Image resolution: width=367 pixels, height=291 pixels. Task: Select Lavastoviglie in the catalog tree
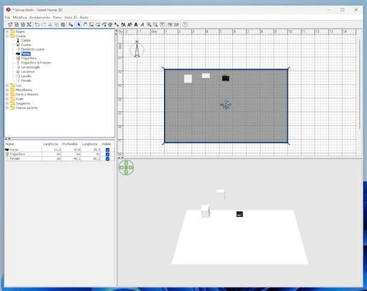[x=30, y=67]
